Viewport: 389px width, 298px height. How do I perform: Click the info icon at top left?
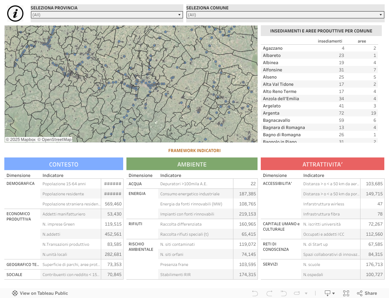coord(15,14)
